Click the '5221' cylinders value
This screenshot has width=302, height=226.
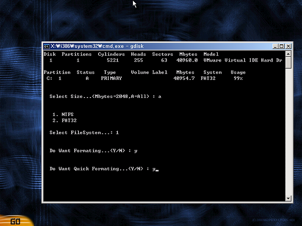pyautogui.click(x=113, y=60)
